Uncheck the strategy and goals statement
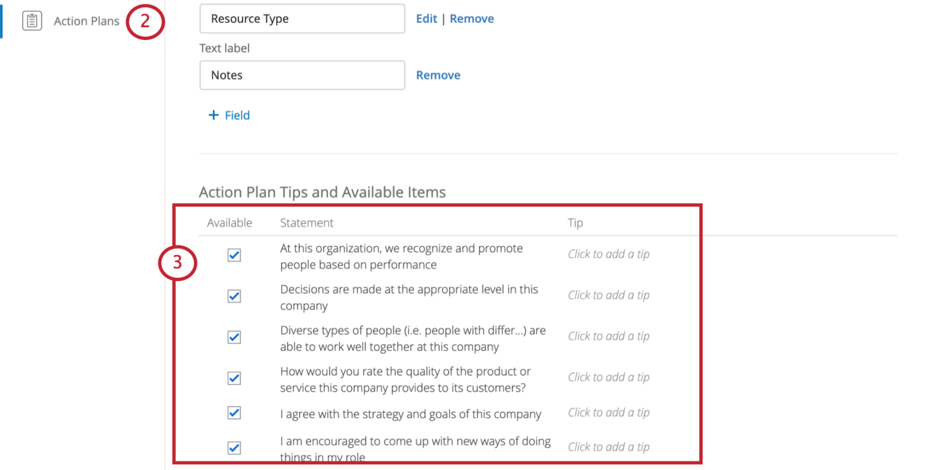945x470 pixels. click(x=234, y=413)
